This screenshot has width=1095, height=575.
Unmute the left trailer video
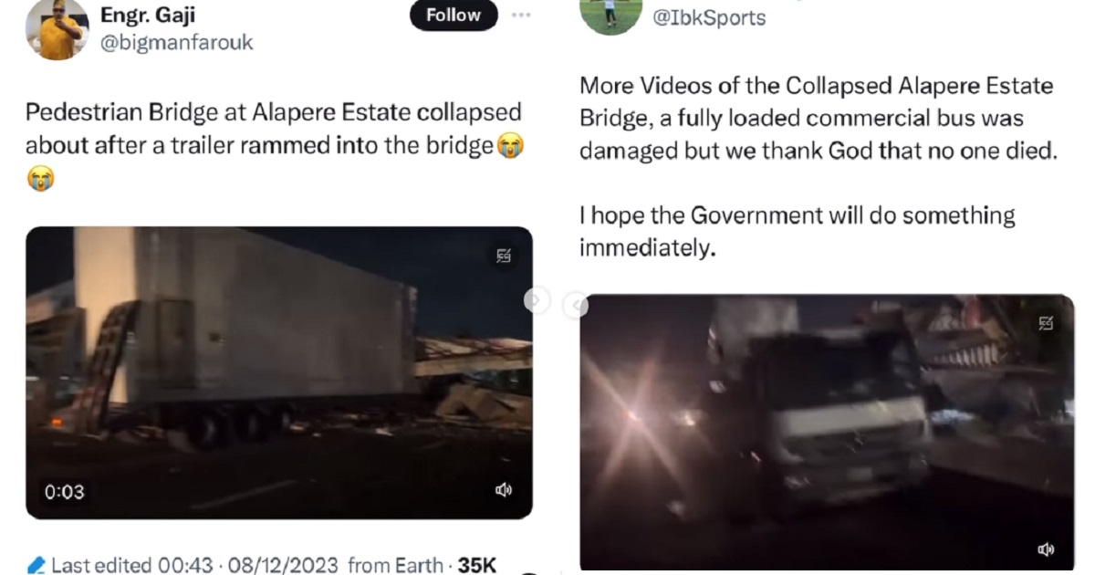(x=503, y=491)
